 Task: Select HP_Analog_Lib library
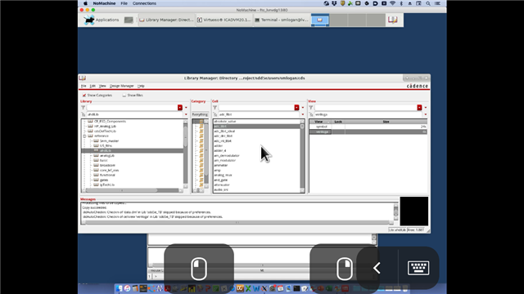point(105,127)
